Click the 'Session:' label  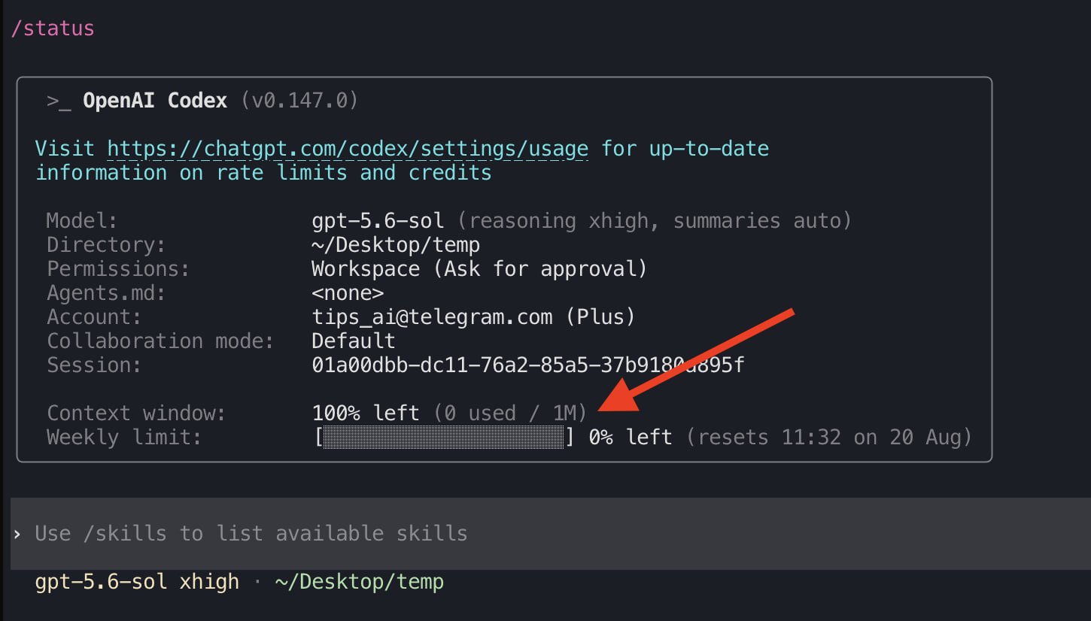94,365
